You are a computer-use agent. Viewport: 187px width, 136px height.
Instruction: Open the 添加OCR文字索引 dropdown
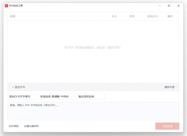22,97
